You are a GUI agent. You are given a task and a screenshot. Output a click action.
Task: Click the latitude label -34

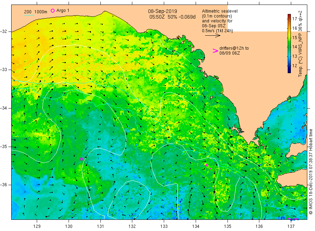[3, 108]
